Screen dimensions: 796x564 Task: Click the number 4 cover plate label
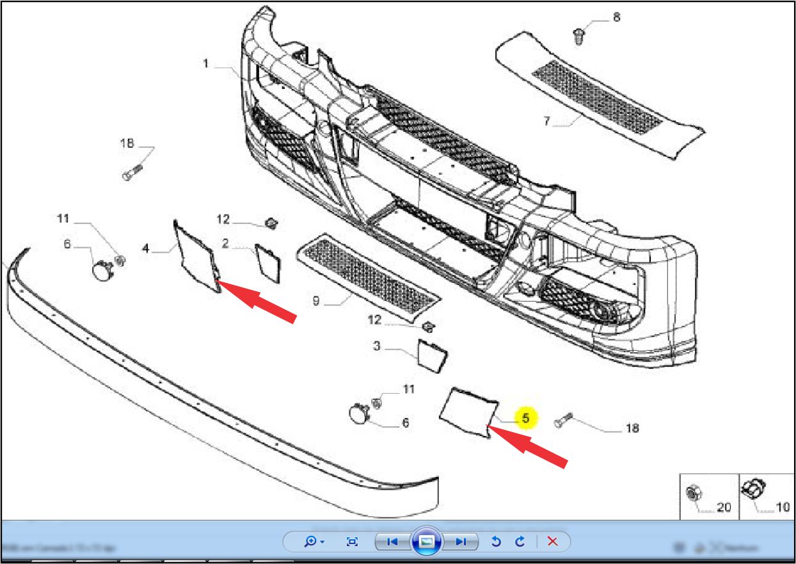pyautogui.click(x=146, y=248)
